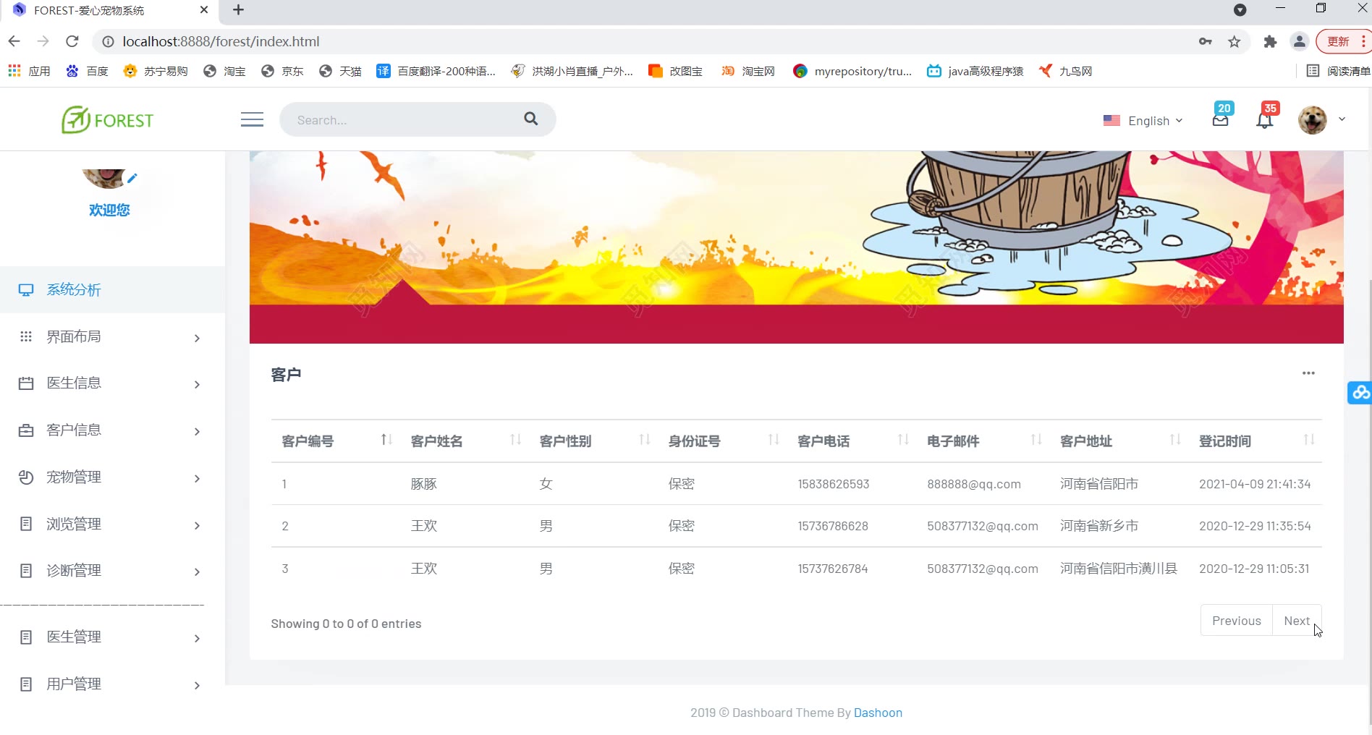Click the browser back arrow

14,41
